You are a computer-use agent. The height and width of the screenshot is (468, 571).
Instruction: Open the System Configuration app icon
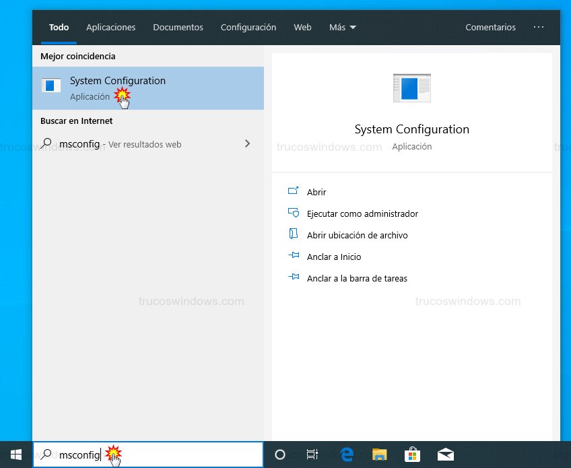pyautogui.click(x=51, y=86)
